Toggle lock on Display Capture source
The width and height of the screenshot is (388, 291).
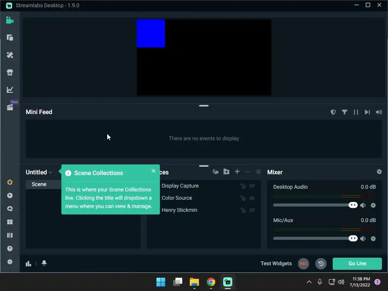243,186
